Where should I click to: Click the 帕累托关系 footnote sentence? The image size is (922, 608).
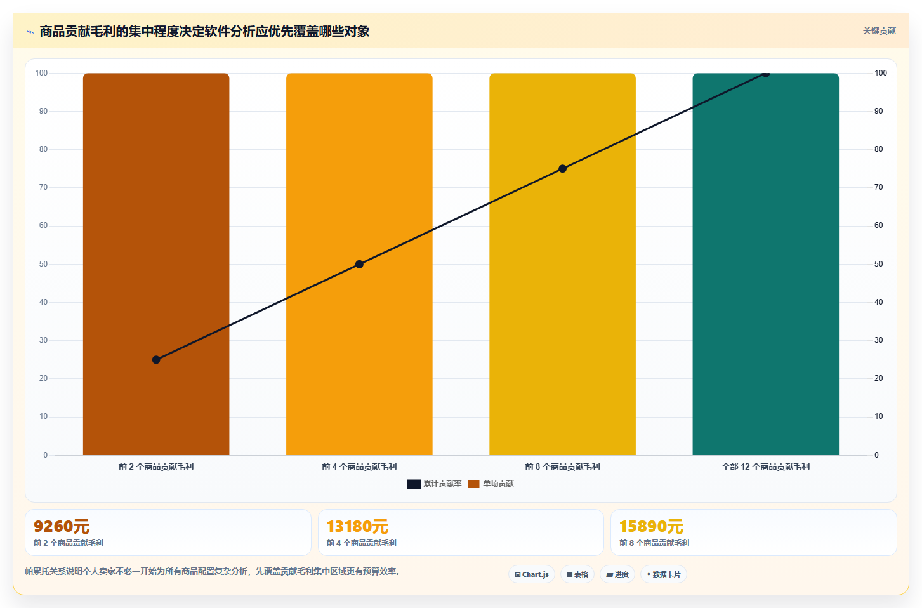213,571
